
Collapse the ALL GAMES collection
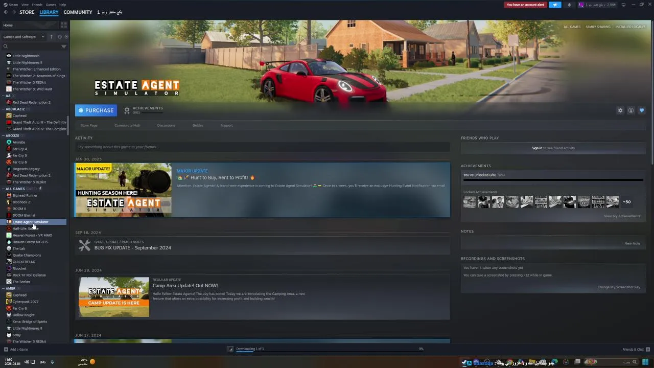(3, 189)
